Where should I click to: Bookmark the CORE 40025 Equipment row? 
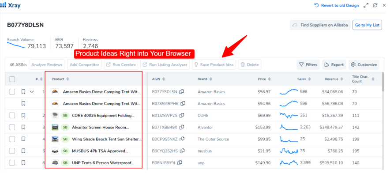(23, 115)
